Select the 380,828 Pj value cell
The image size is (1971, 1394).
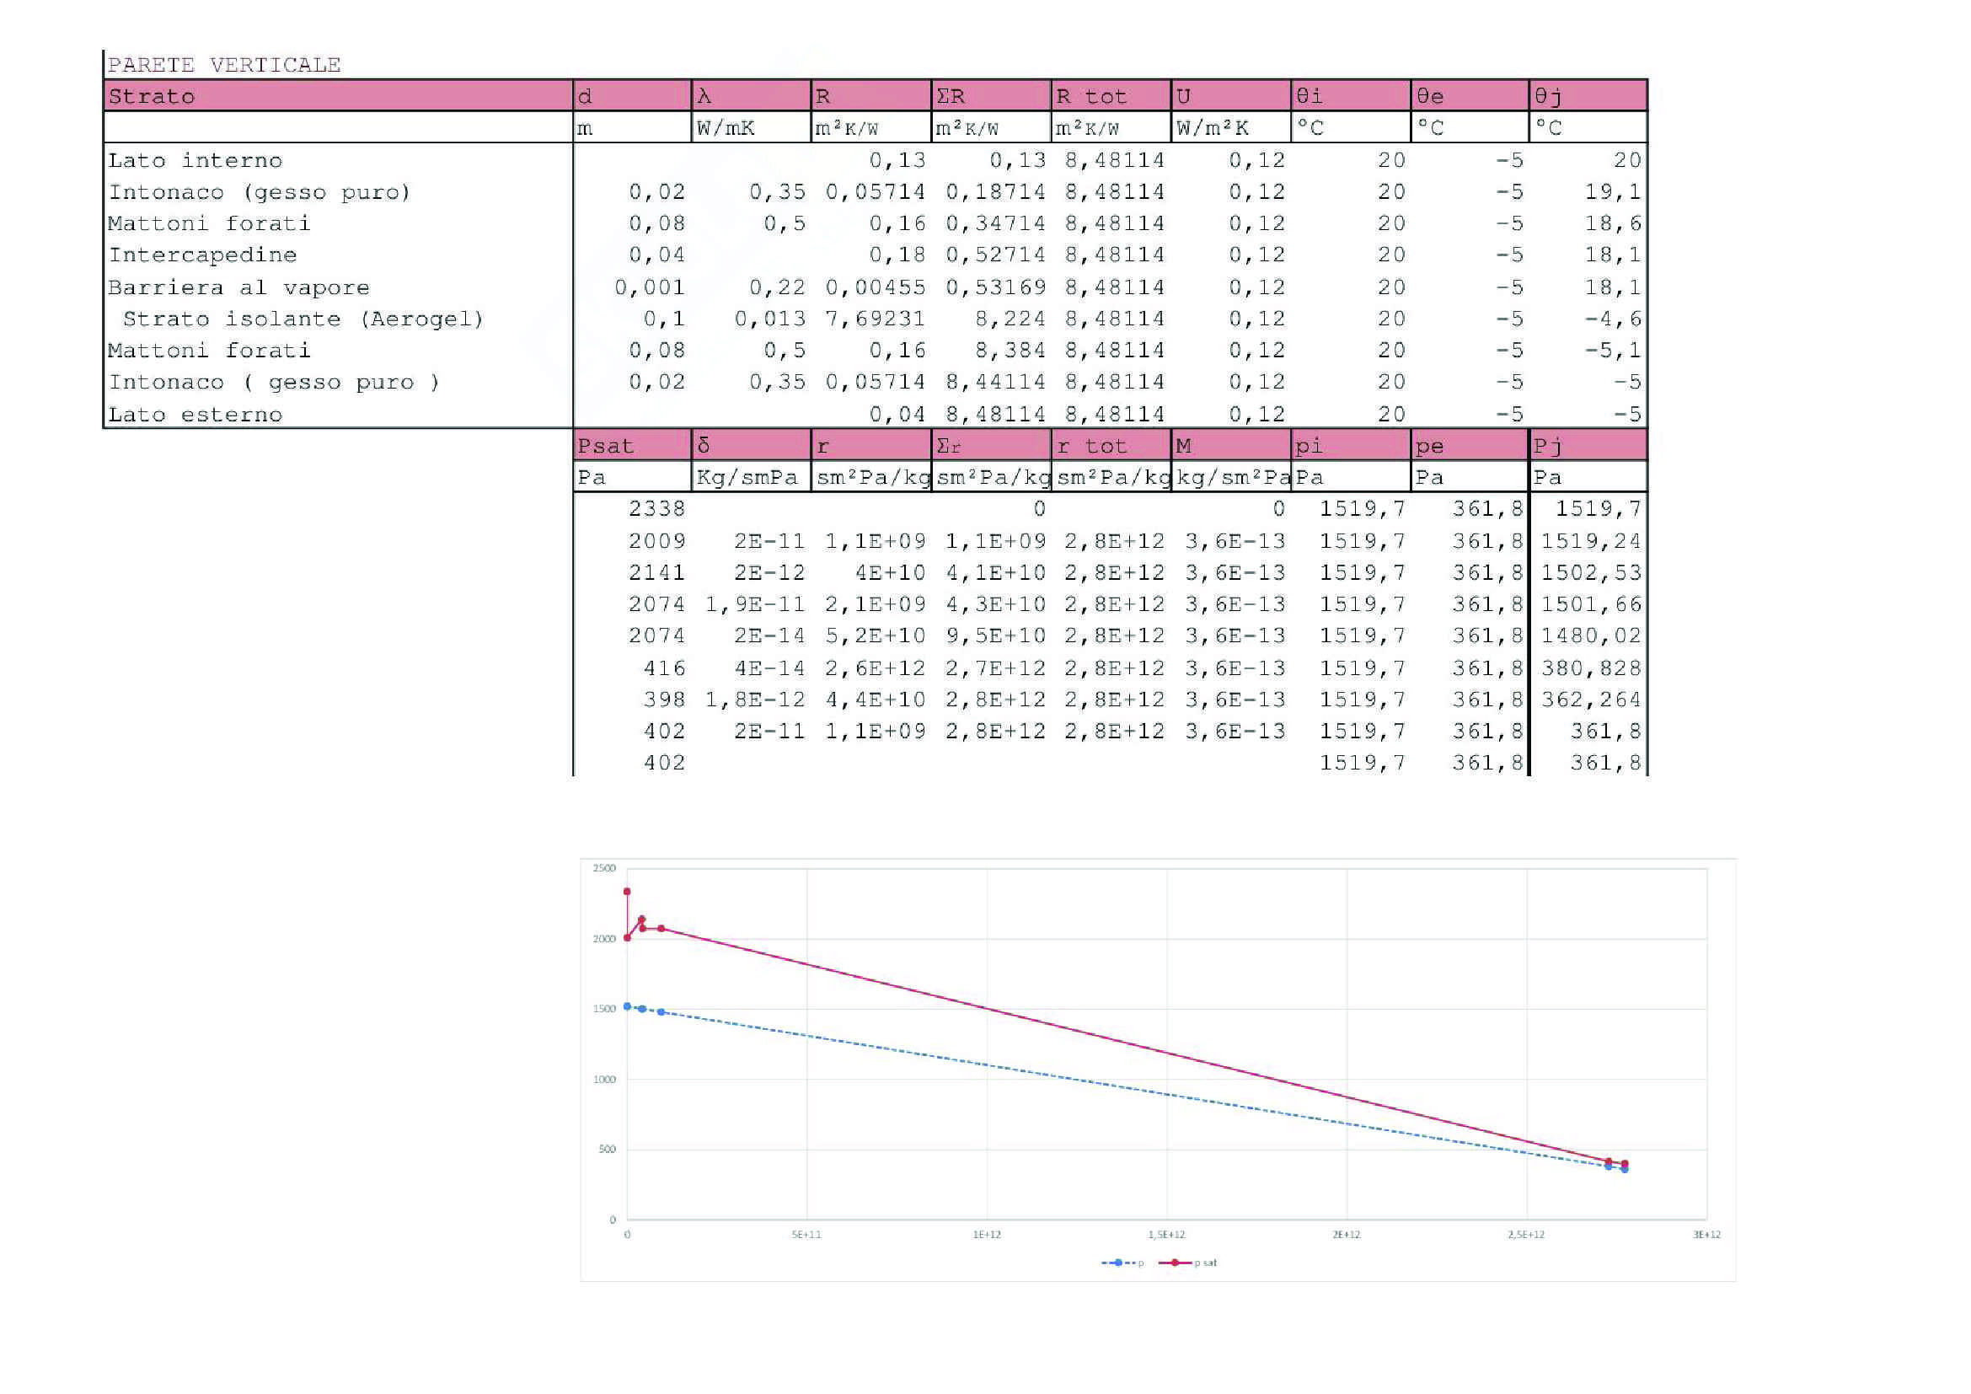1591,668
